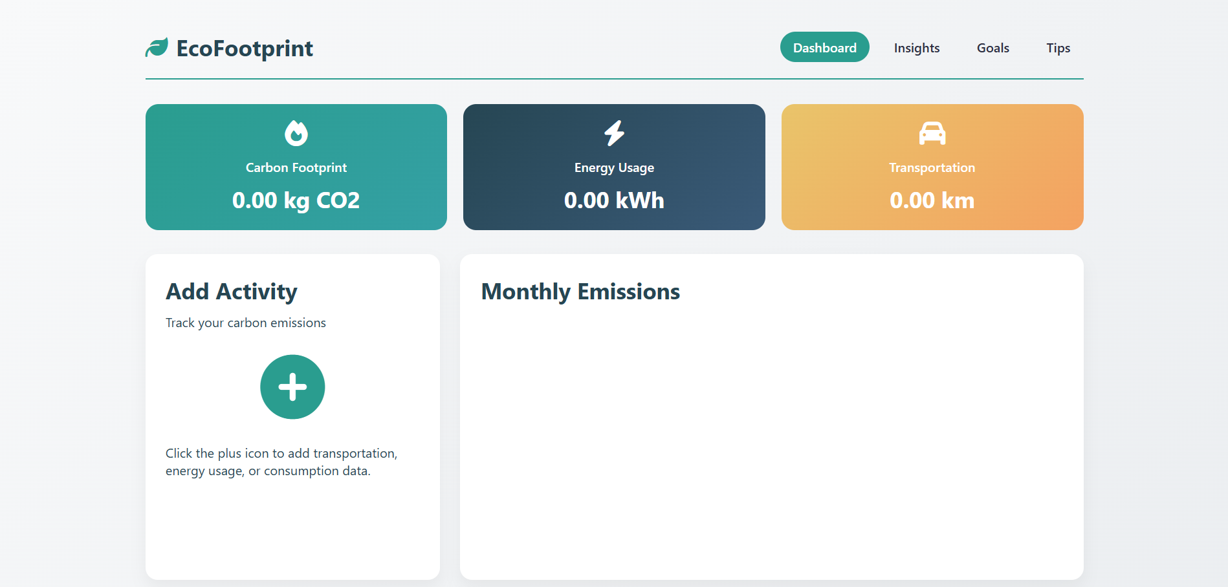Select the Energy Usage card label
This screenshot has height=587, width=1228.
click(614, 167)
